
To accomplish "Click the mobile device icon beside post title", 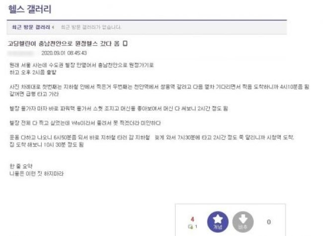I will (x=125, y=43).
